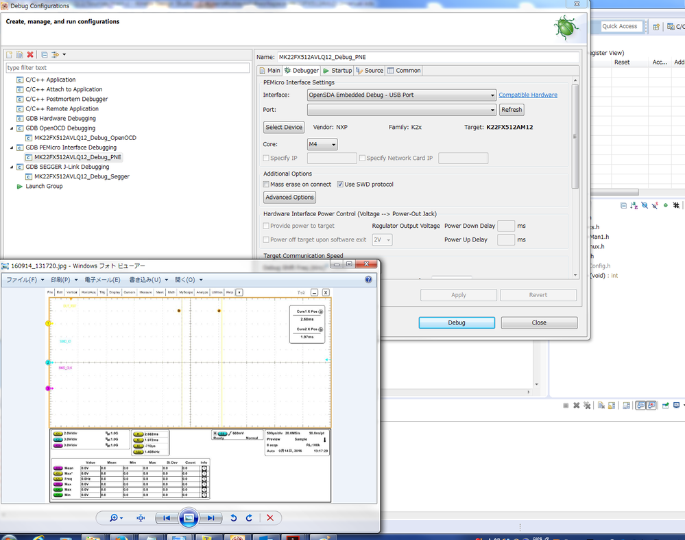
Task: Open the Open (開く) menu in Photo Viewer
Action: pos(189,280)
